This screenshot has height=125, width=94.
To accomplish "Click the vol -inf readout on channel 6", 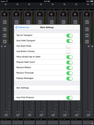I will 64,119.
